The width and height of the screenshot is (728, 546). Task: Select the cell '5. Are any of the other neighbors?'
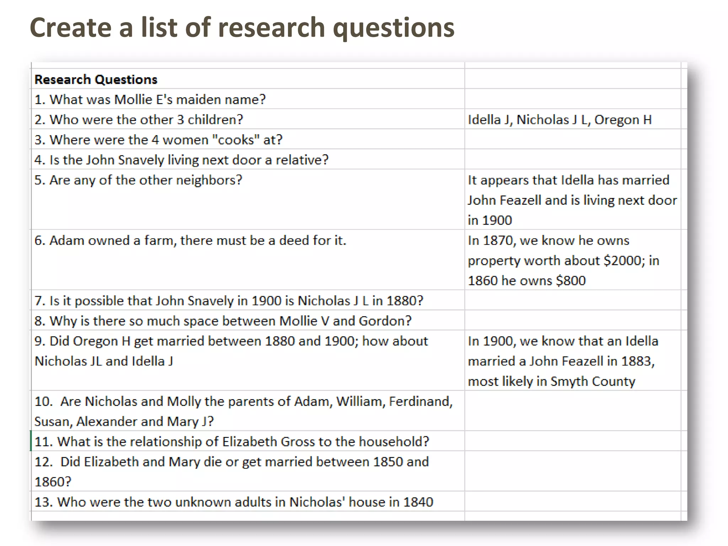248,199
